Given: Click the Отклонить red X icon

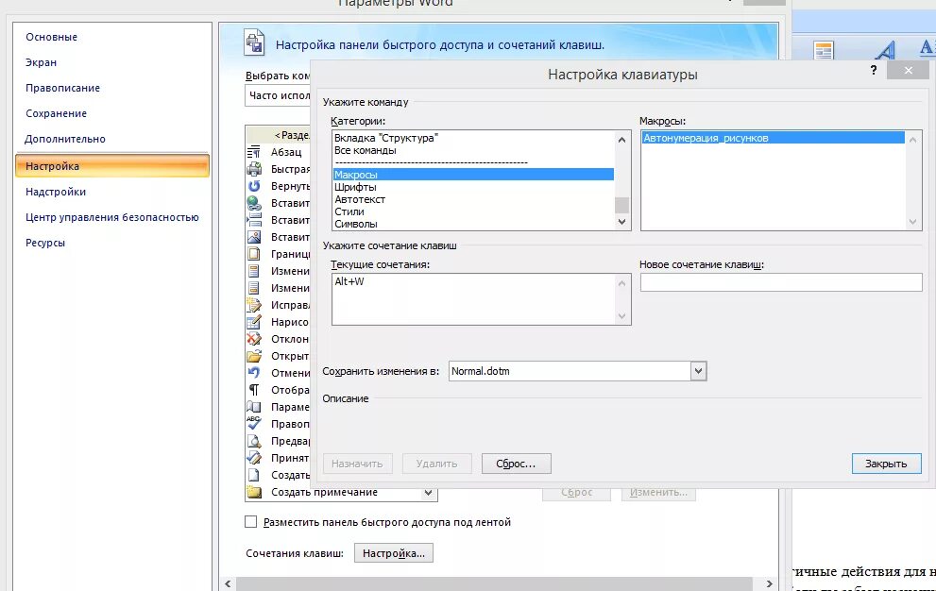Looking at the screenshot, I should pos(254,339).
